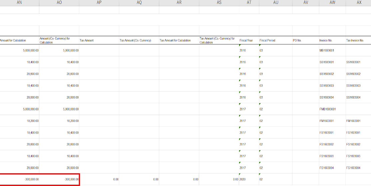This screenshot has width=371, height=186.
Task: Select FM1603001 in the Tax Invoice No. column
Action: click(358, 121)
